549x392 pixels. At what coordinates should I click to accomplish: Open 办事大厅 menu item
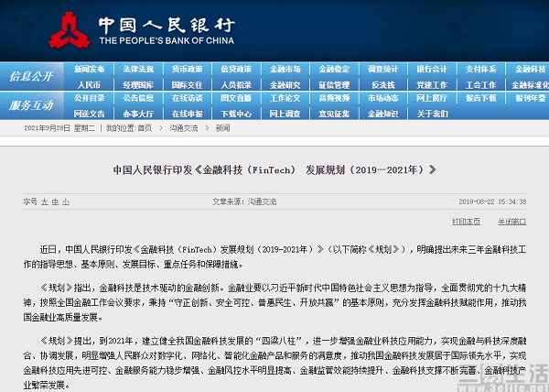(x=138, y=114)
